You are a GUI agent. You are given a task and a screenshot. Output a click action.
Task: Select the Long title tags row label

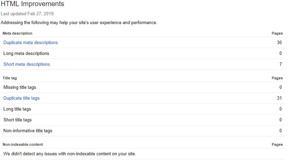pos(17,109)
